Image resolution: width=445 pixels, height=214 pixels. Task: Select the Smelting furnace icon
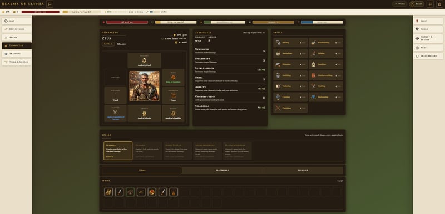pyautogui.click(x=313, y=64)
